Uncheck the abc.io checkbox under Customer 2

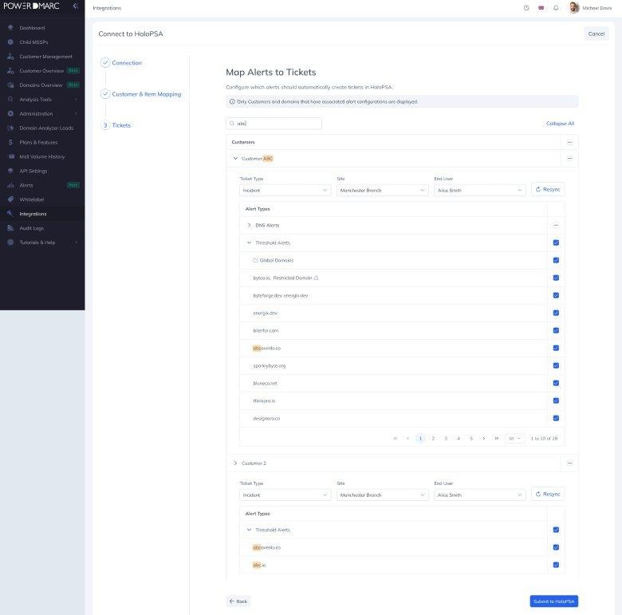(x=556, y=565)
